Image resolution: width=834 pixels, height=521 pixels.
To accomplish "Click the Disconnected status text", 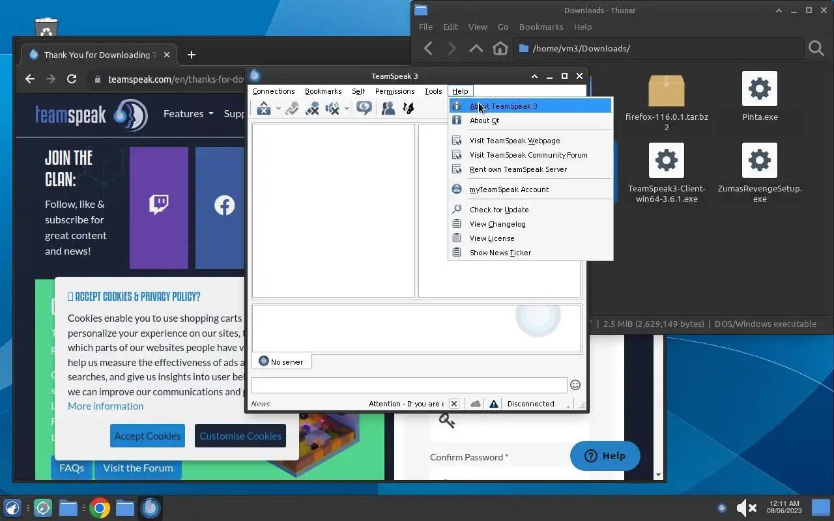I will coord(531,404).
